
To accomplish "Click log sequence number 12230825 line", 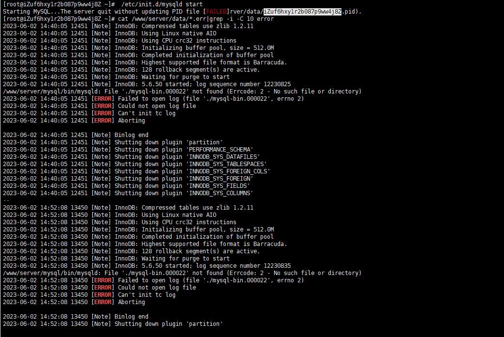I will pyautogui.click(x=147, y=84).
